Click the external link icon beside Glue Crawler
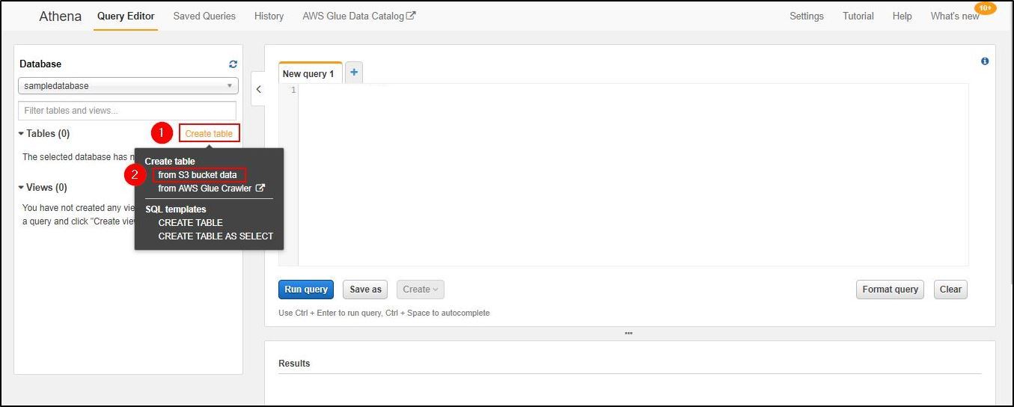The height and width of the screenshot is (407, 1014). 260,189
